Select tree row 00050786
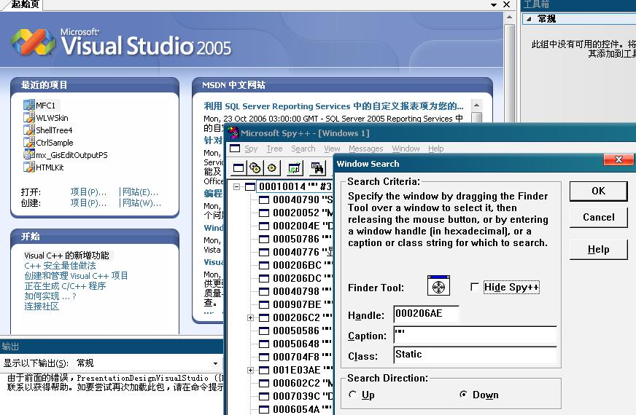Screen dimensions: 636x415 (x=295, y=239)
